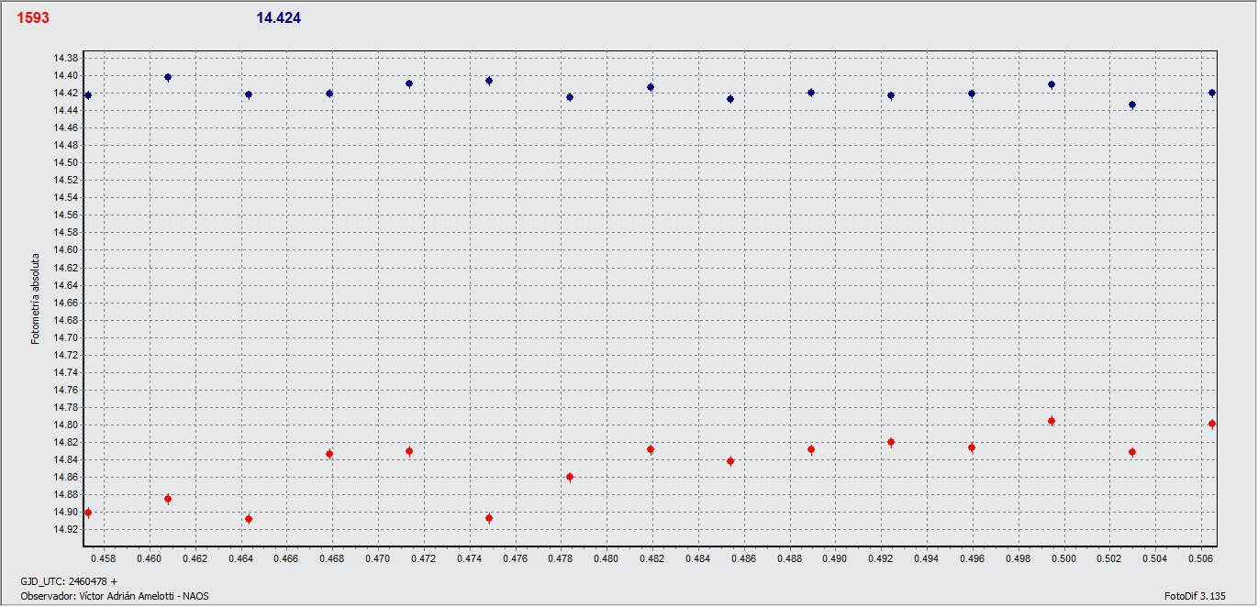
Task: Click the "0.458" time axis tick label
Action: 104,557
